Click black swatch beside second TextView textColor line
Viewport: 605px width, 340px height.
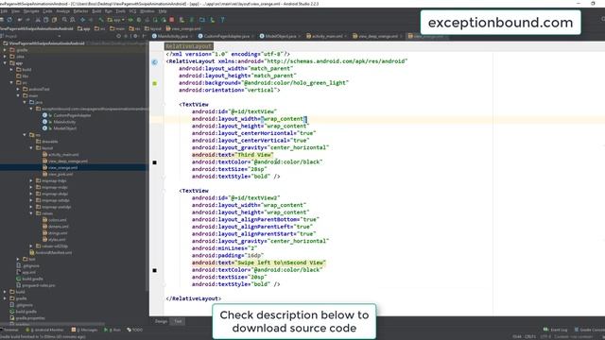point(155,270)
